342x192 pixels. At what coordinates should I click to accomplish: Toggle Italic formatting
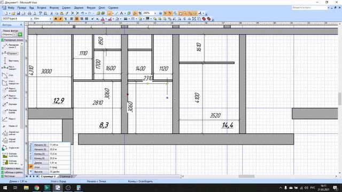point(60,19)
